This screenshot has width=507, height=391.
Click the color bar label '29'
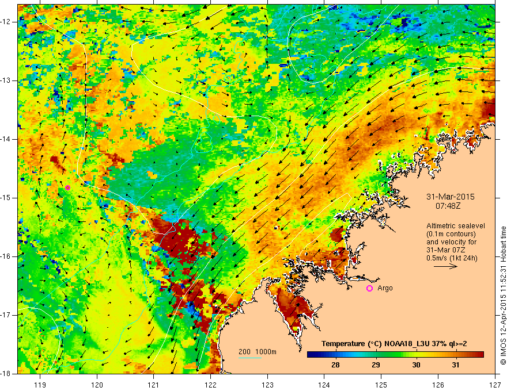[x=376, y=365]
